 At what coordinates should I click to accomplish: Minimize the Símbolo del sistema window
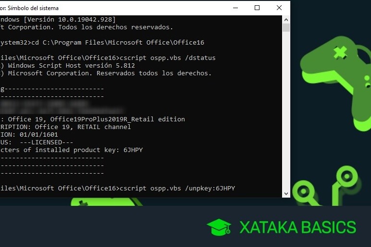[x=235, y=8]
